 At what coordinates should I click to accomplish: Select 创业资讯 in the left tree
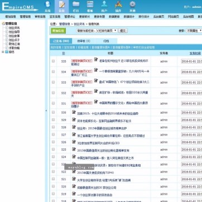click(x=15, y=28)
